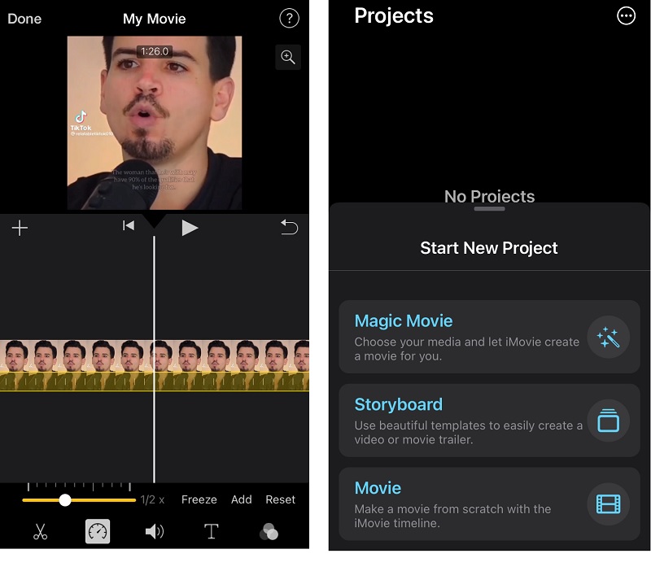Zoom the preview with magnifier icon
651x571 pixels.
click(x=287, y=57)
